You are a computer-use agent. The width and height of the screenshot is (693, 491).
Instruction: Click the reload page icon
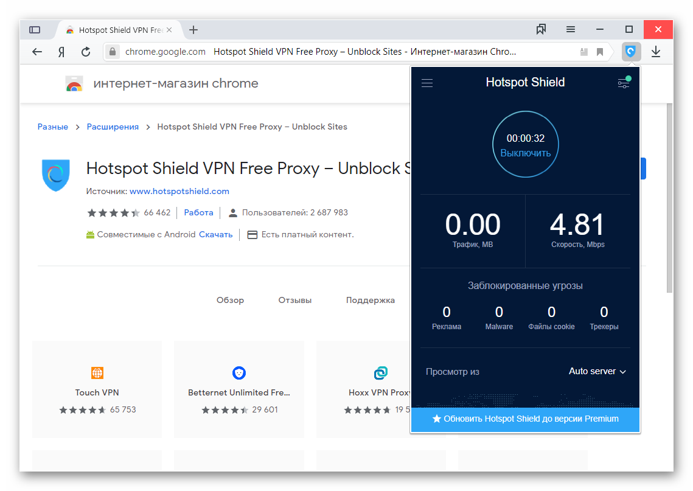click(86, 52)
